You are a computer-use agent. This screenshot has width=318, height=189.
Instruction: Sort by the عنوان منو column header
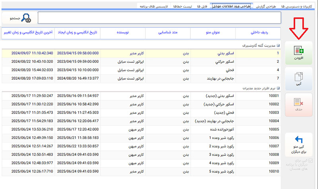(x=213, y=33)
